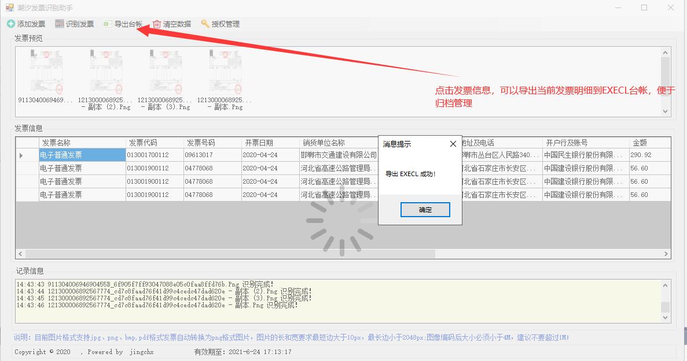This screenshot has width=687, height=361.
Task: Select the 副本 (2).Png invoice thumbnail
Action: [x=106, y=72]
